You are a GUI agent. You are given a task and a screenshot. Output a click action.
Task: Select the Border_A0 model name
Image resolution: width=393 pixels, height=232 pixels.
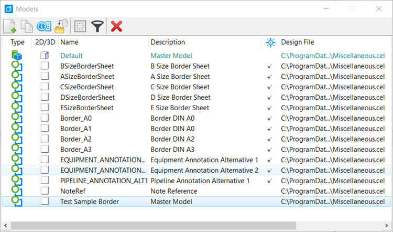click(76, 118)
